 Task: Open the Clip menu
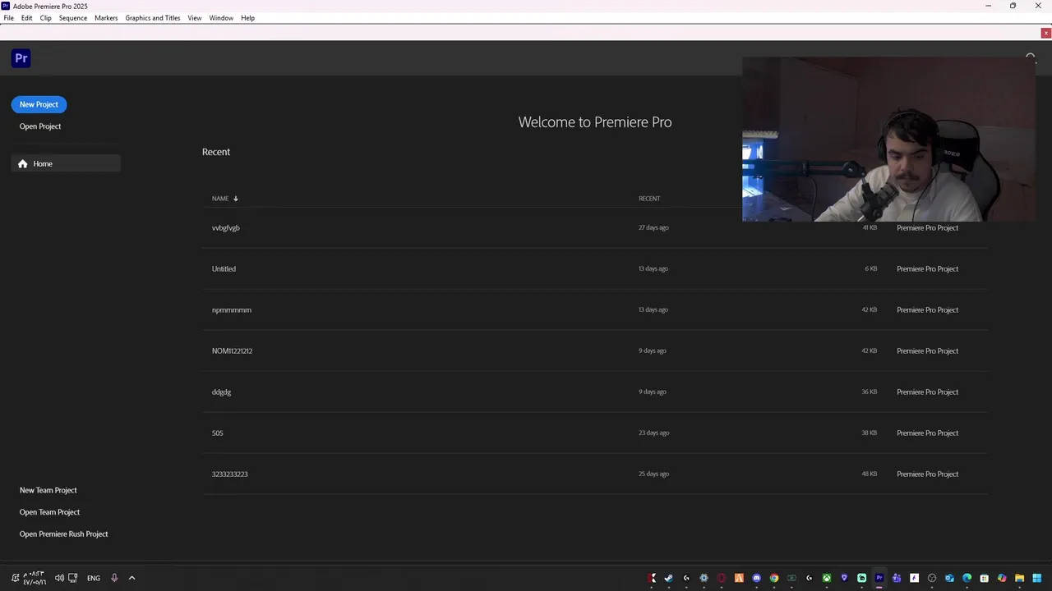coord(46,18)
